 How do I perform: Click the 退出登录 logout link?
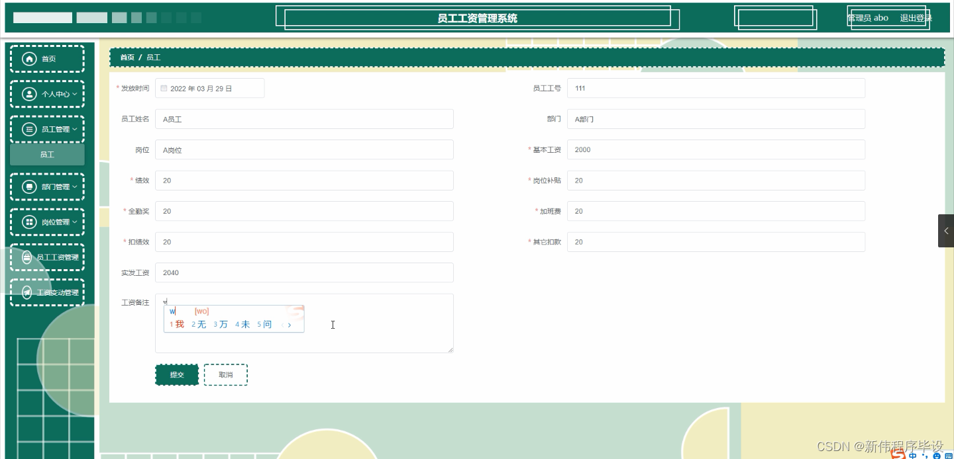pos(916,18)
